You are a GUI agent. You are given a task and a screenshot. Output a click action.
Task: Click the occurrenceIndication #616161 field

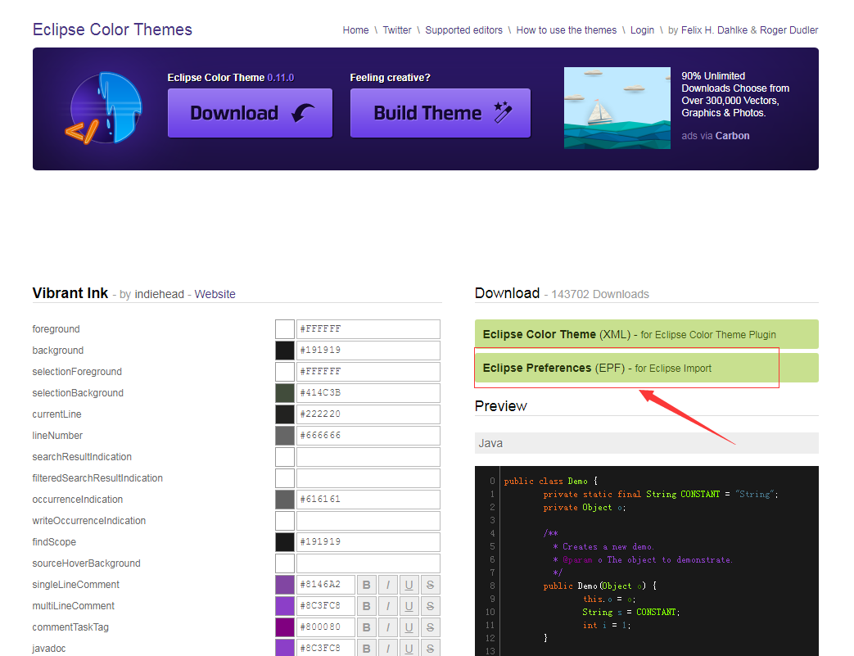point(368,499)
